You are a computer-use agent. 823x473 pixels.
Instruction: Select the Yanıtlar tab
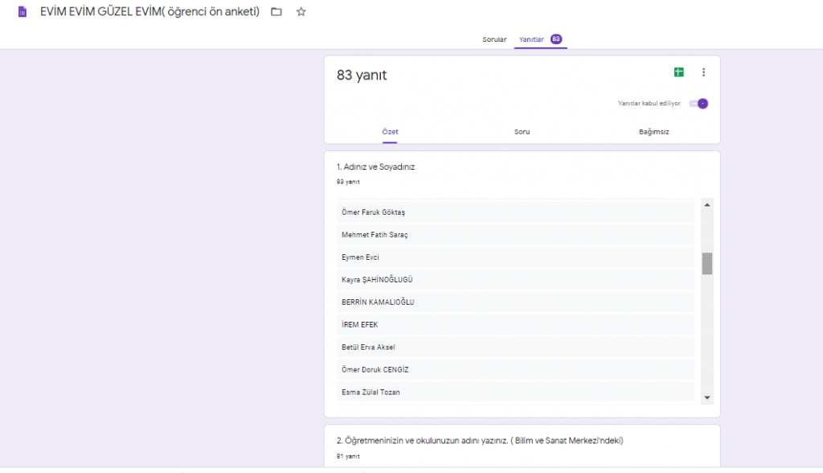click(x=532, y=39)
